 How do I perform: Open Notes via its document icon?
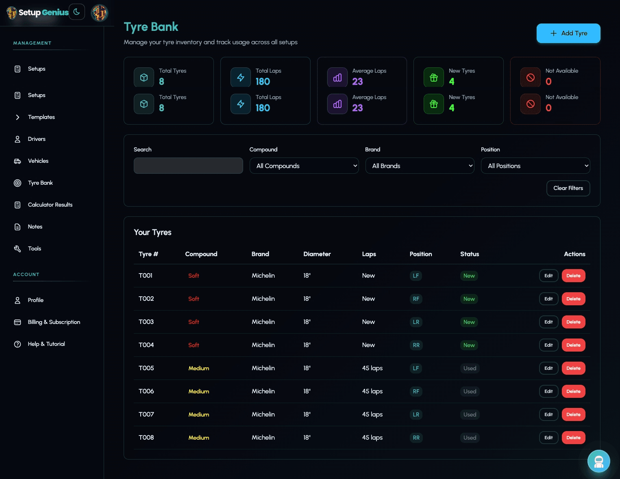(x=17, y=227)
